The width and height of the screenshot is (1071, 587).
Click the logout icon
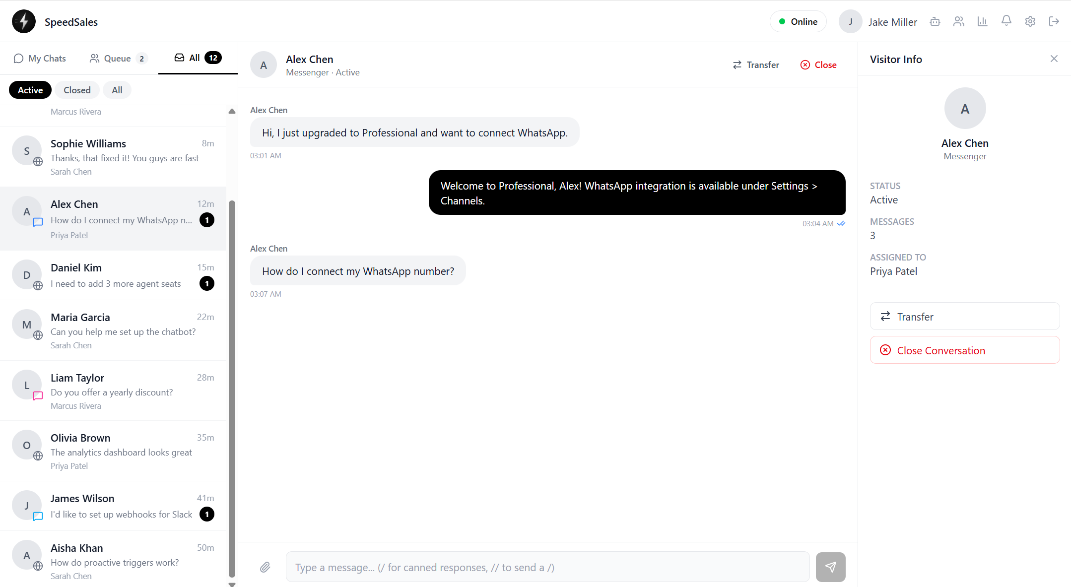pyautogui.click(x=1054, y=21)
